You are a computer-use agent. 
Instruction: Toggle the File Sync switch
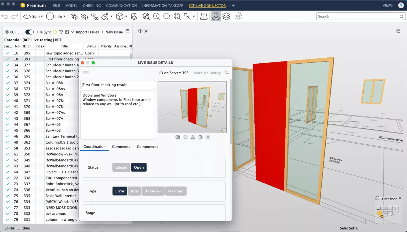(29, 32)
